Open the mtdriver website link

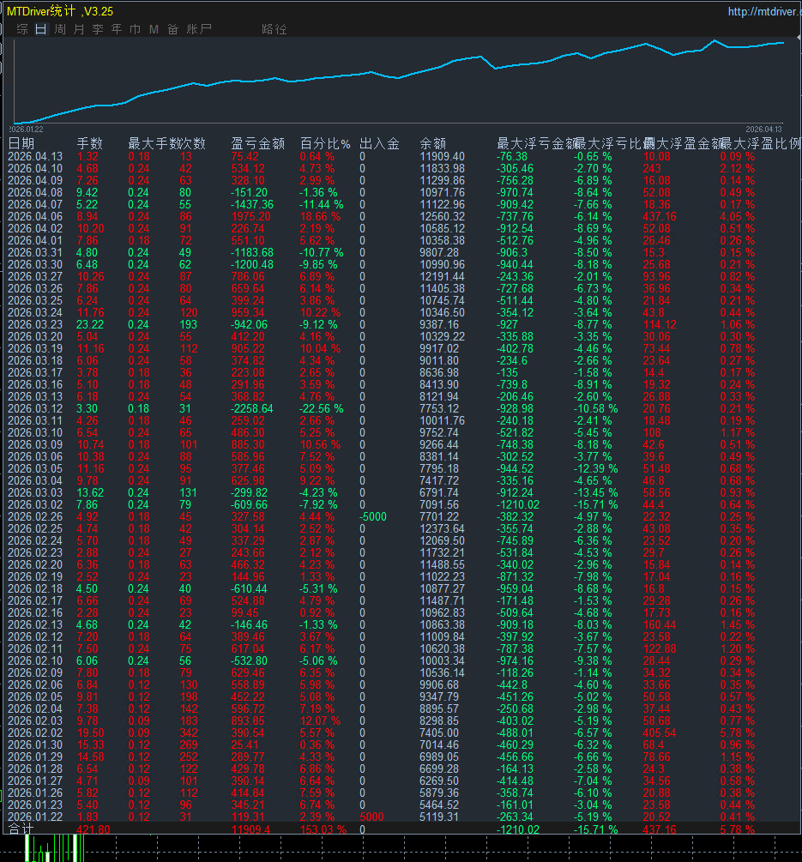click(763, 11)
